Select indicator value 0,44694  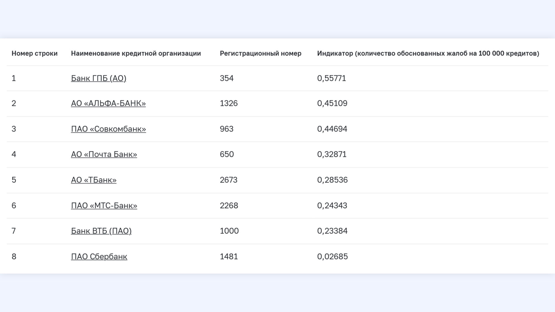332,129
